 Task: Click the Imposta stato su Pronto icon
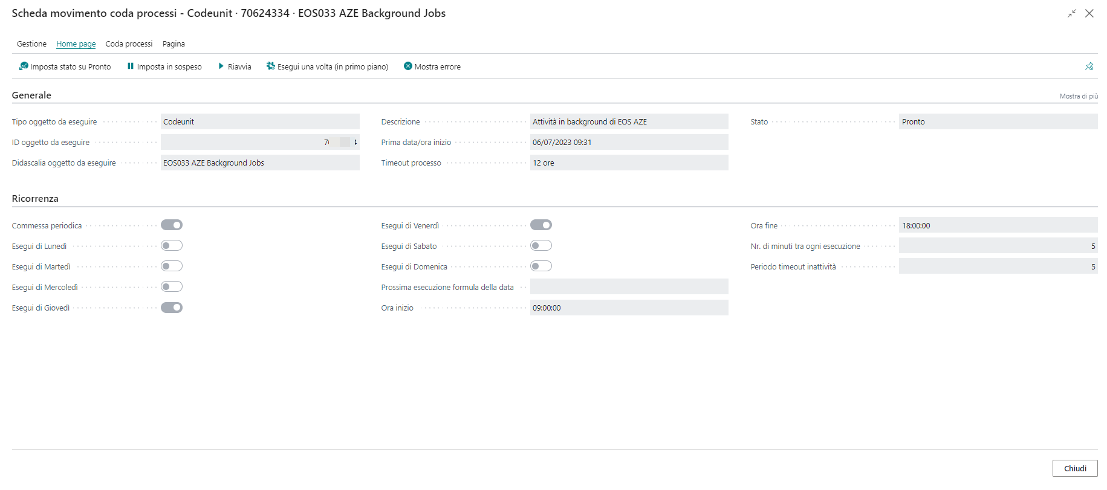point(24,66)
